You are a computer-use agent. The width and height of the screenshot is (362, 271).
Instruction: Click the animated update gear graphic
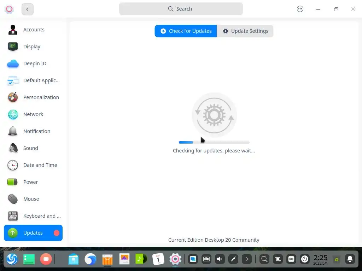coord(214,115)
